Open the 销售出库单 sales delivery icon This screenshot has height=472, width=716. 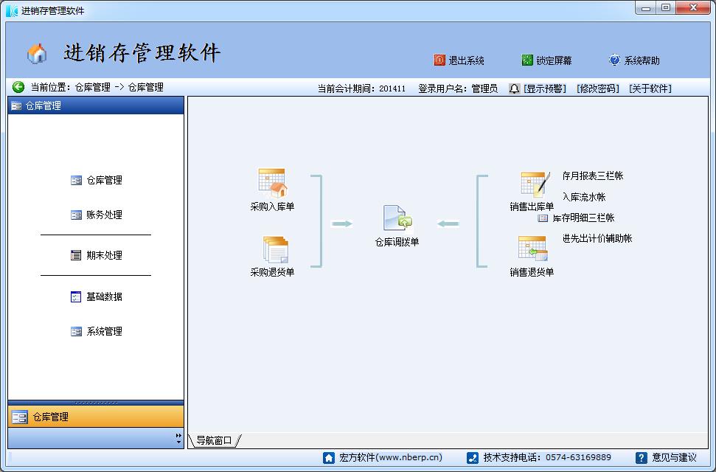coord(534,184)
